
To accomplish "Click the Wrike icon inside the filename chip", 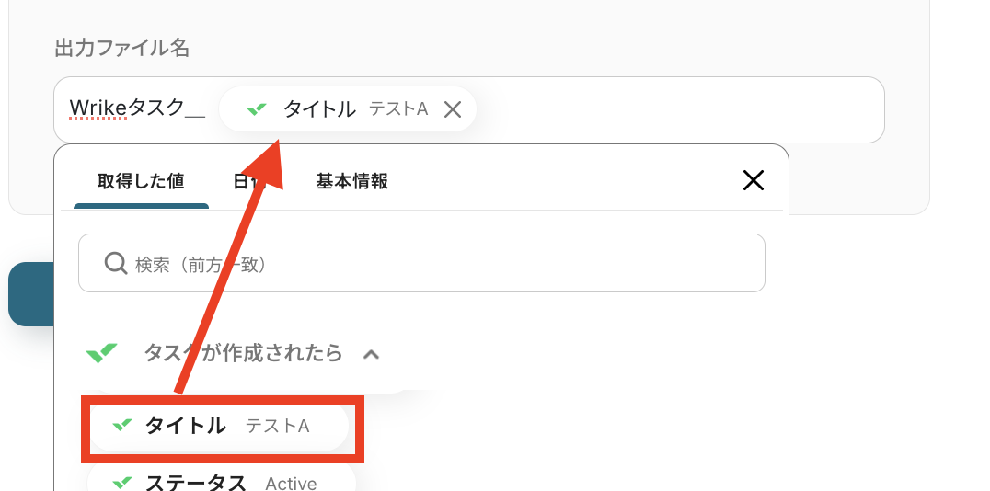I will click(x=257, y=109).
